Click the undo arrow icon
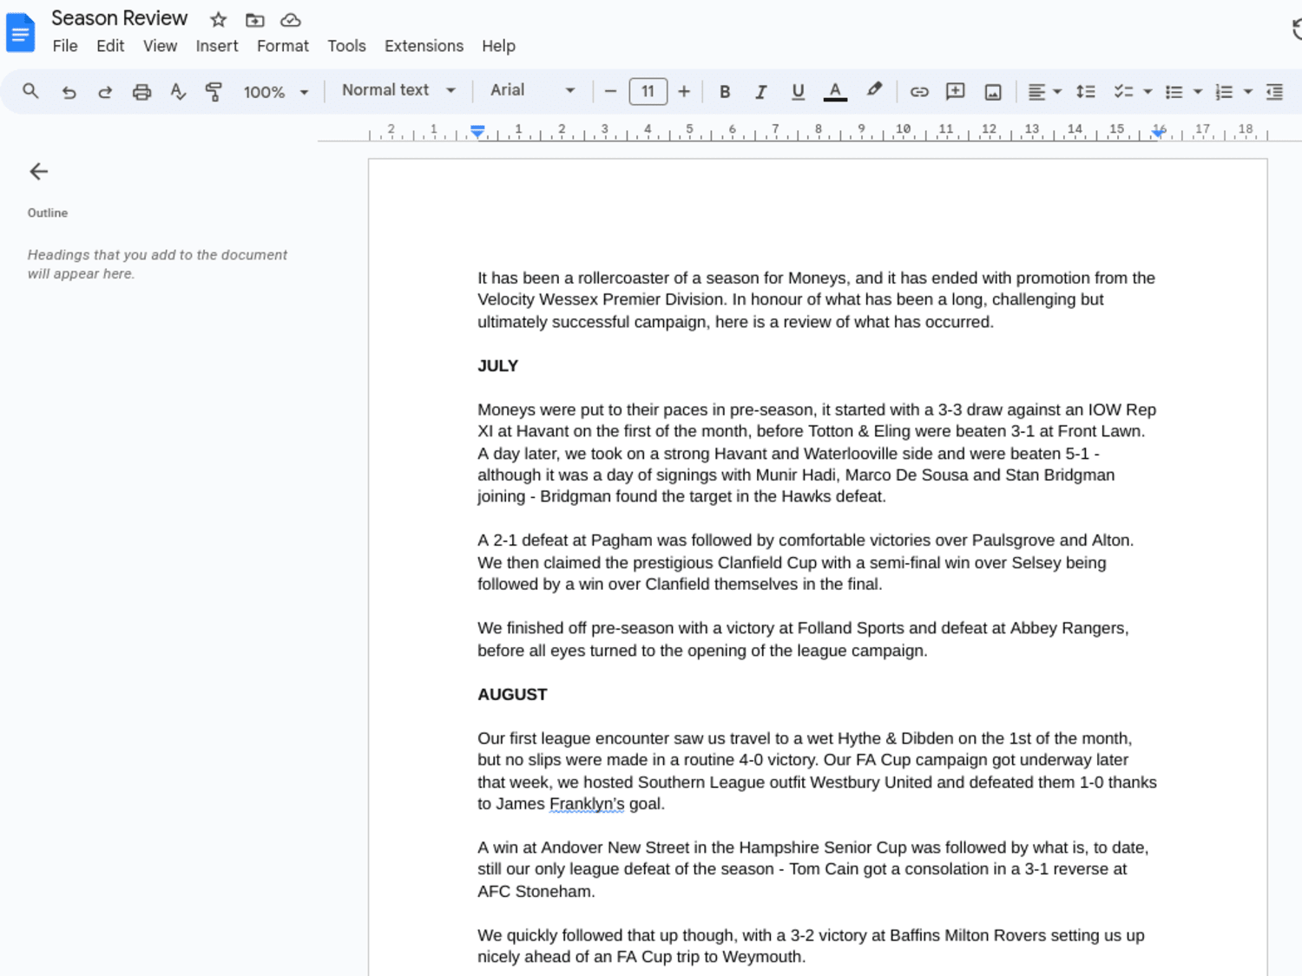1302x976 pixels. [x=69, y=91]
